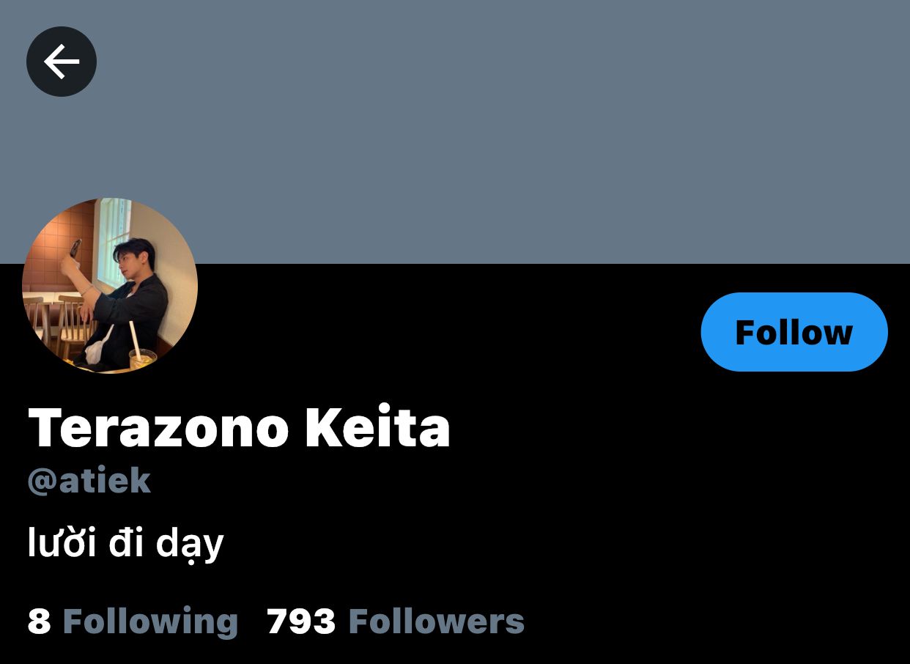
Task: Follow the Terazono Keita account
Action: tap(794, 332)
